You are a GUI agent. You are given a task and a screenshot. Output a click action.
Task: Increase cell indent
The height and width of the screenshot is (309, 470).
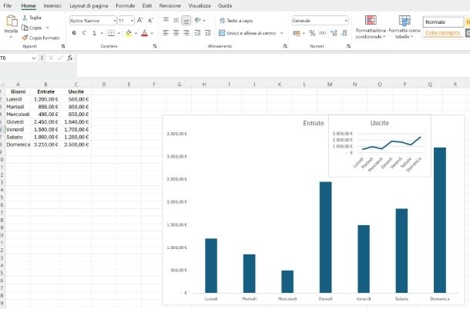click(208, 33)
